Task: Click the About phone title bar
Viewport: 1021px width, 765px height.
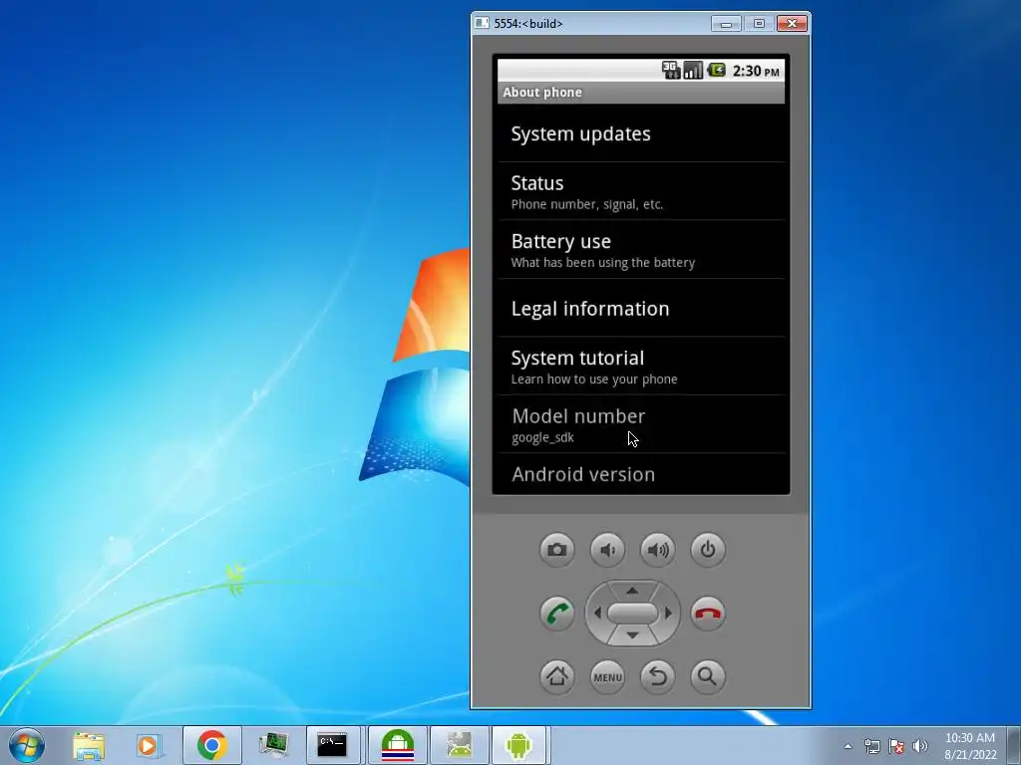Action: (641, 93)
